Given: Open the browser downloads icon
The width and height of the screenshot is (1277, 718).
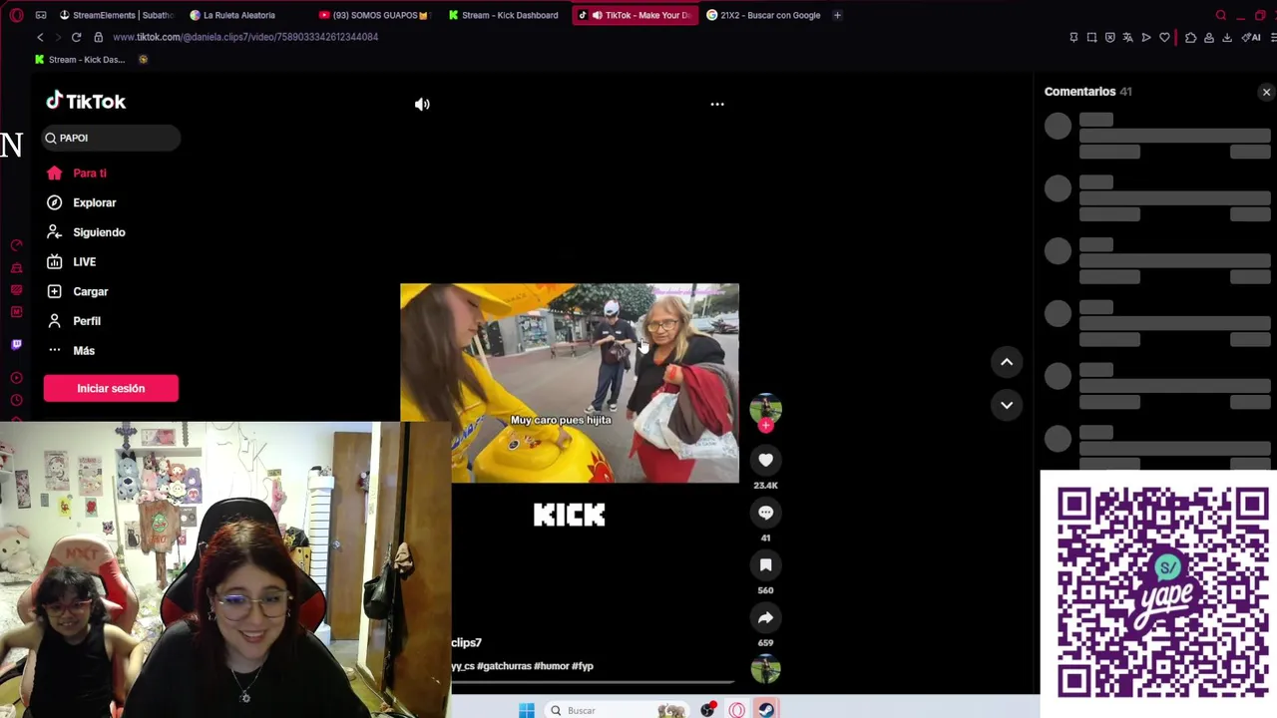Looking at the screenshot, I should [1227, 38].
